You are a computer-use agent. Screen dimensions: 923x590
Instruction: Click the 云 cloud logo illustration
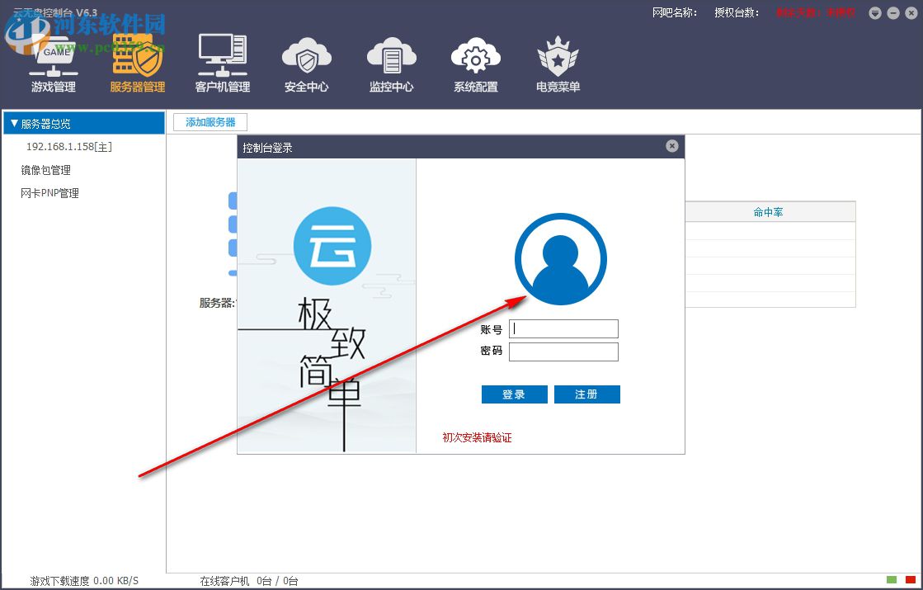(x=332, y=245)
